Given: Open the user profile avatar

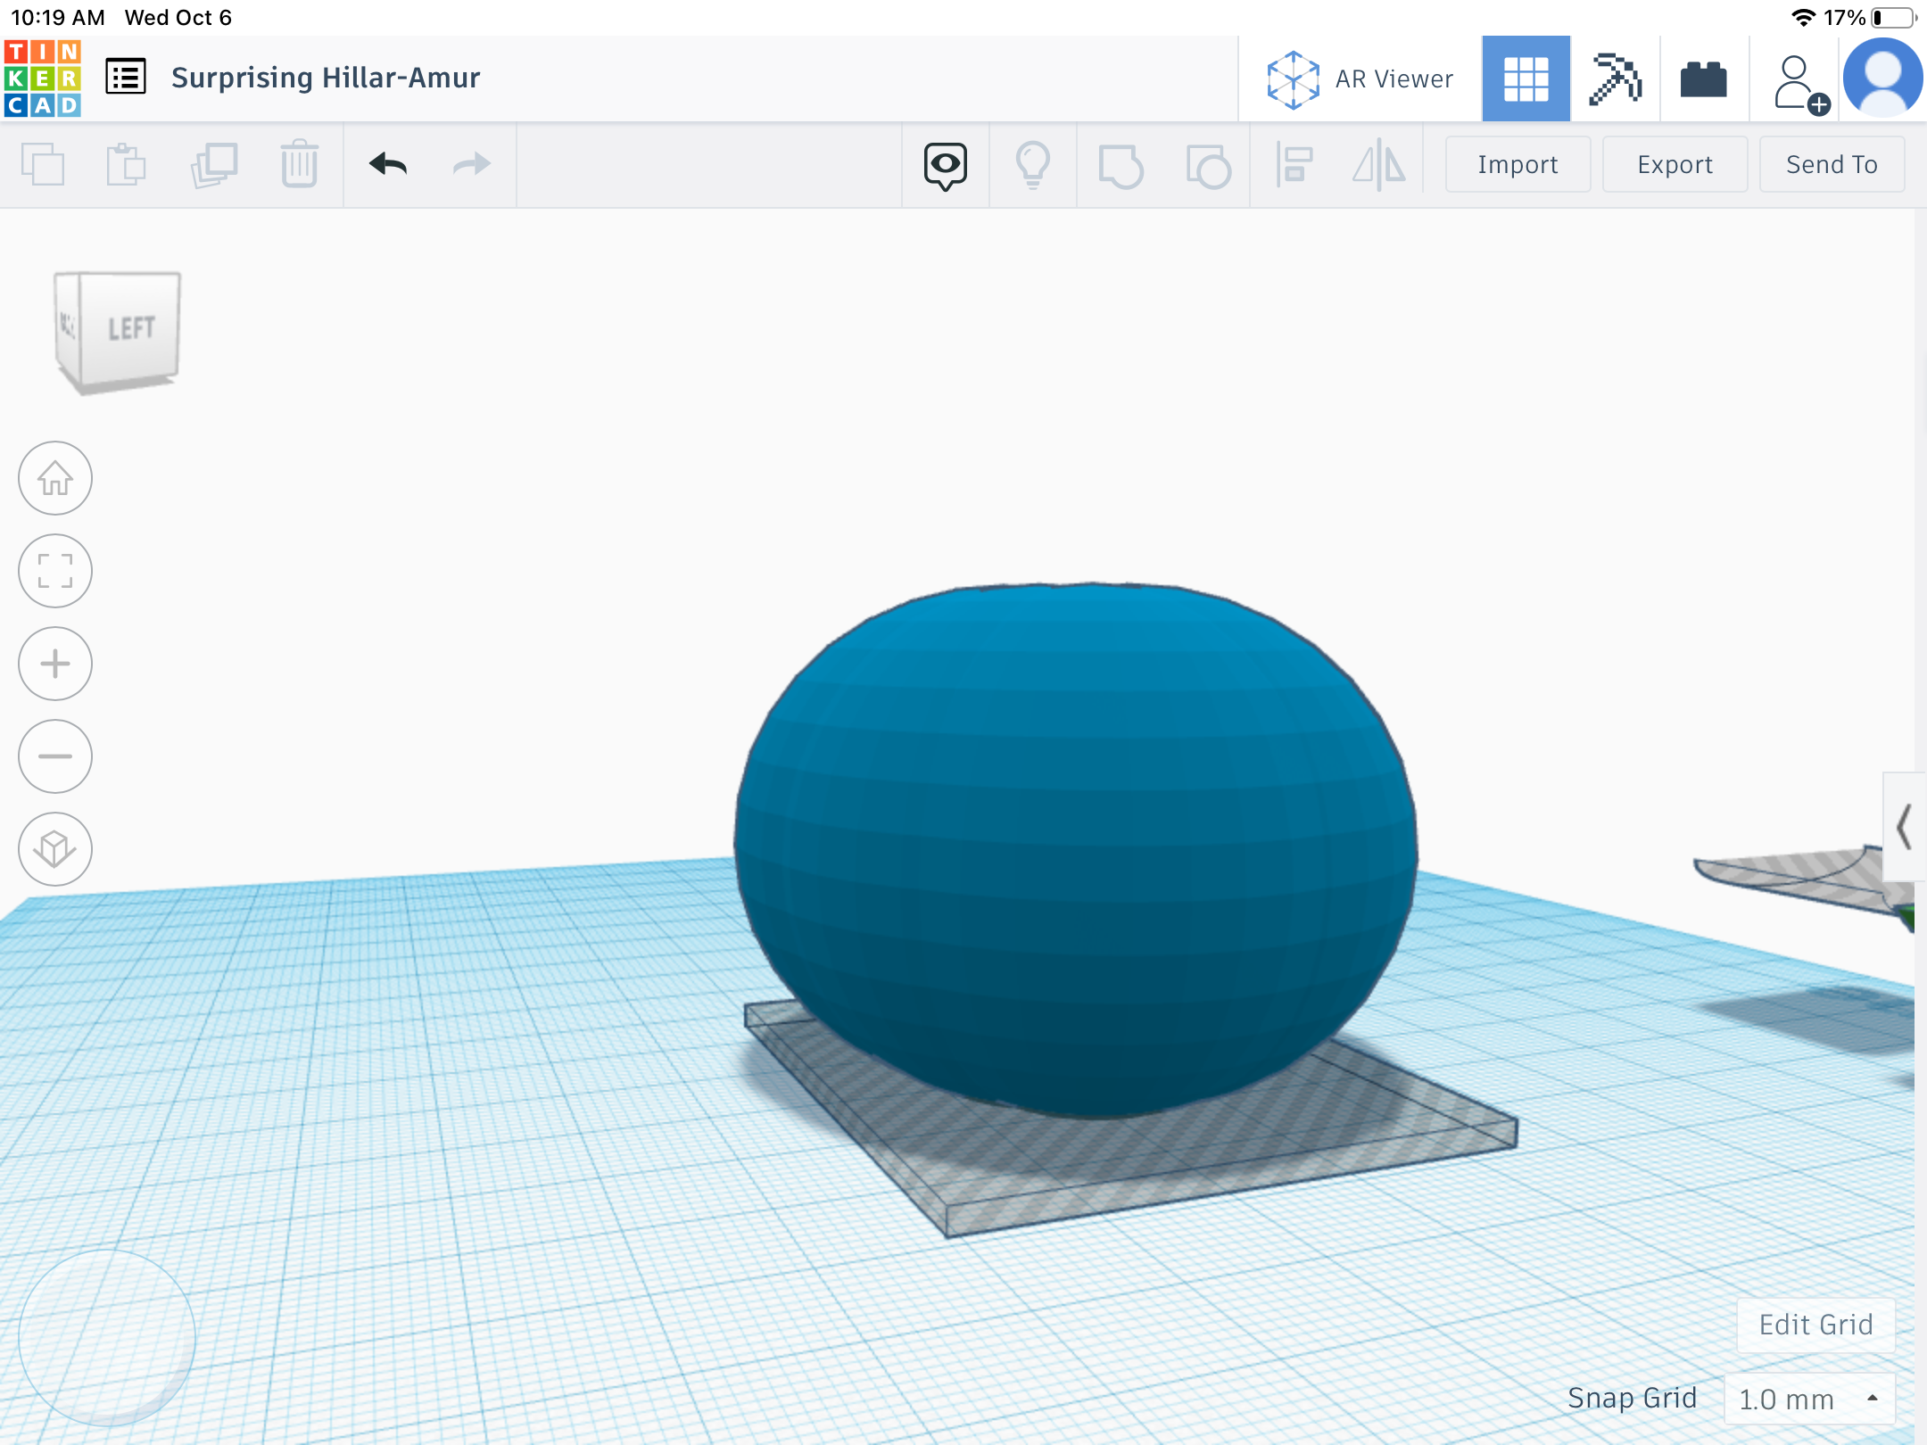Looking at the screenshot, I should [x=1882, y=78].
